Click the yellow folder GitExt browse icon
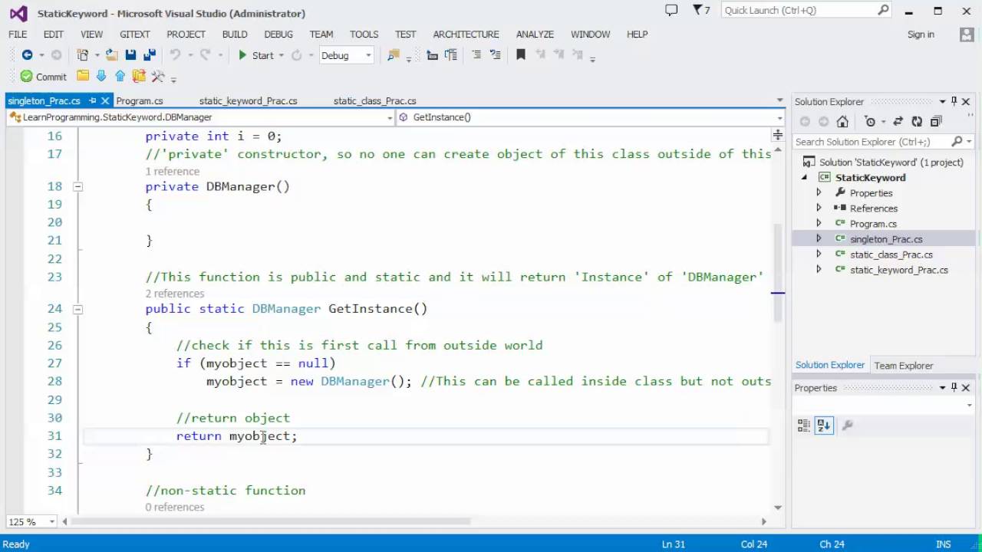 tap(83, 76)
